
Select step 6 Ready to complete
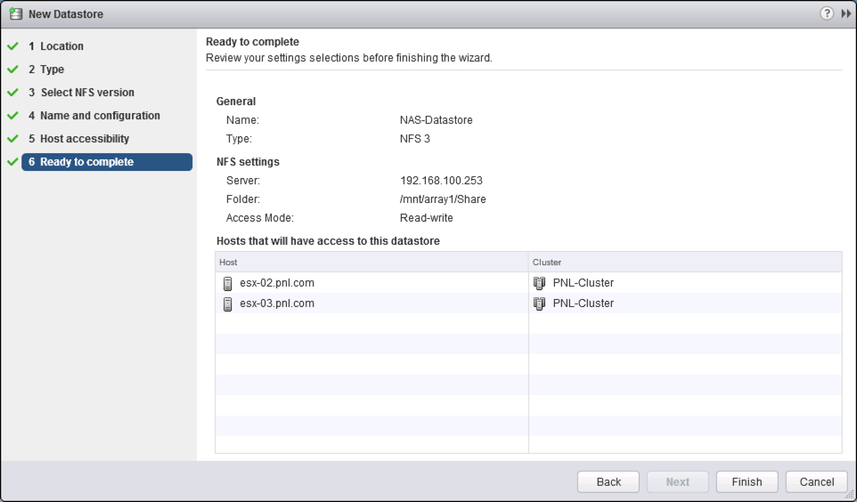point(107,162)
